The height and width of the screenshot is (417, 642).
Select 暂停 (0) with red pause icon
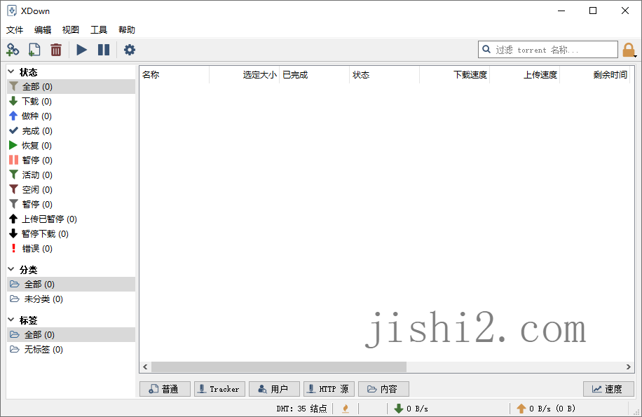(x=71, y=160)
